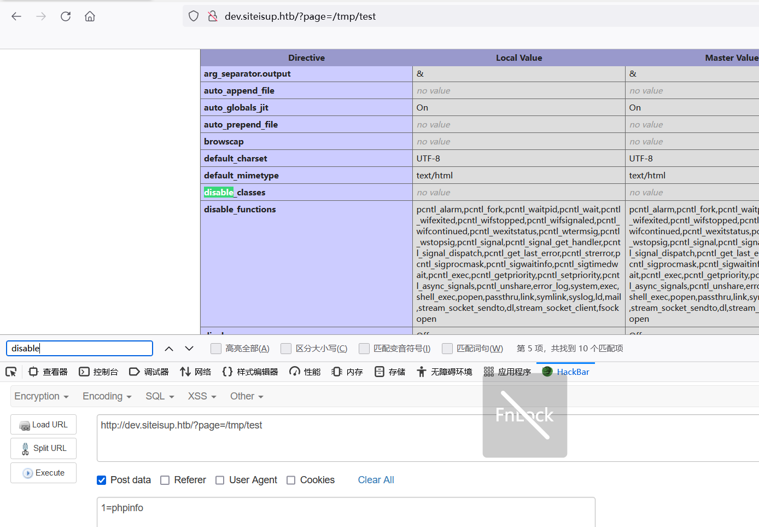Image resolution: width=759 pixels, height=527 pixels.
Task: Toggle the Post data checkbox
Action: coord(102,480)
